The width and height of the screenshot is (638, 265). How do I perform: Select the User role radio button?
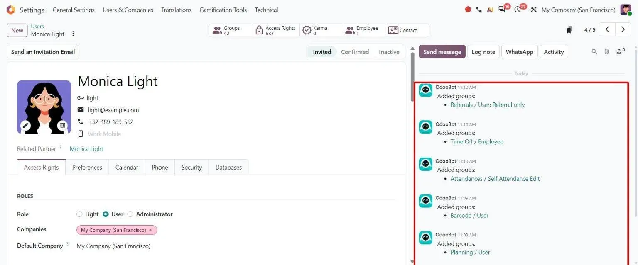[106, 214]
